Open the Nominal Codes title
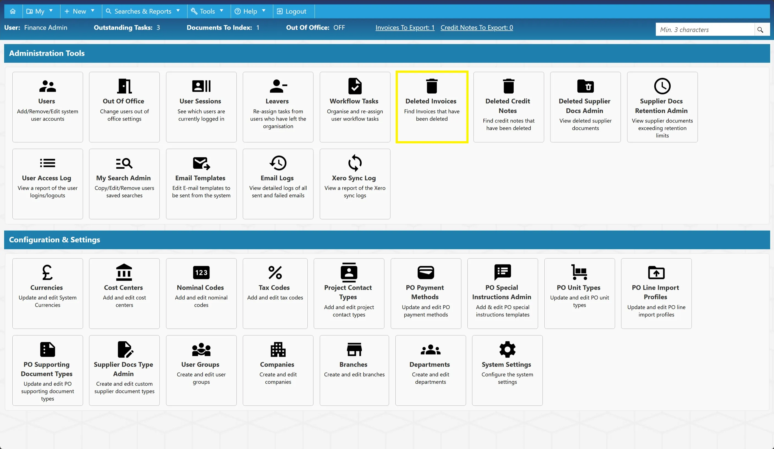This screenshot has height=449, width=774. (200, 288)
